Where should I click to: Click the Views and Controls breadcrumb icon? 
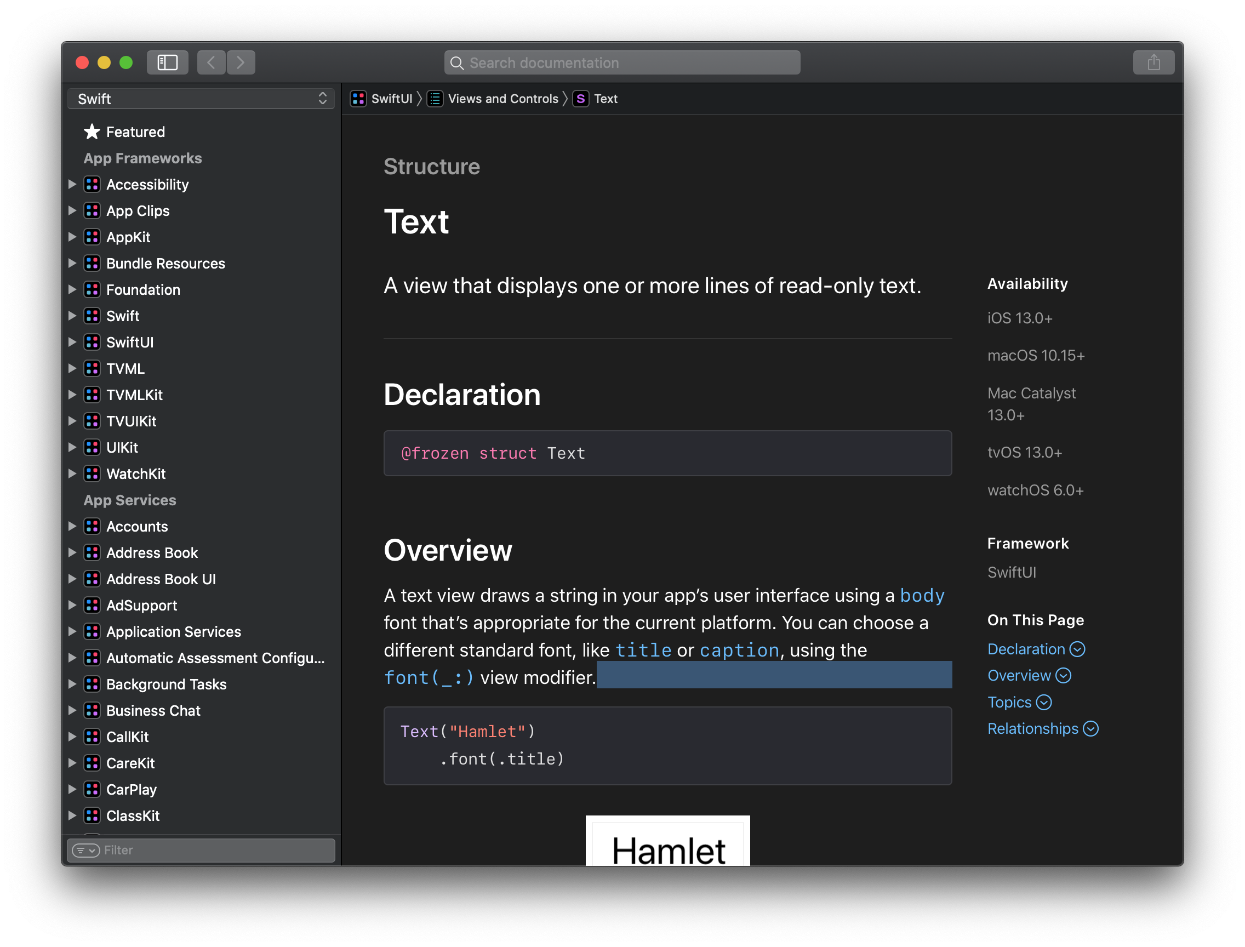(435, 99)
